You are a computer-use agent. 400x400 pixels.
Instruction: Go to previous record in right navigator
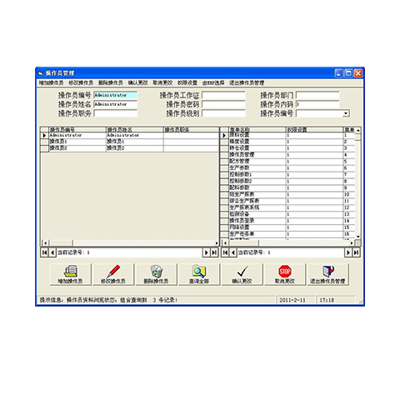[x=233, y=252]
